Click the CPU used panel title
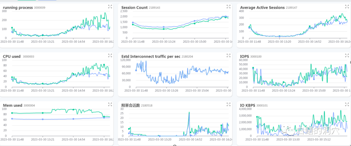351x146 pixels. click(x=12, y=56)
